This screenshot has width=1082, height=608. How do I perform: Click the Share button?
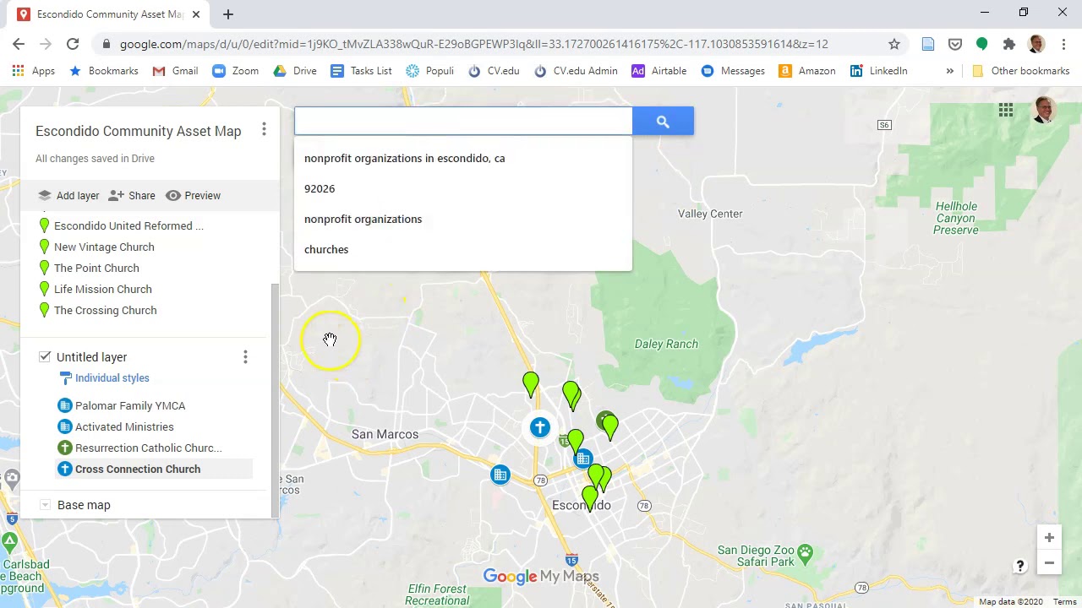133,195
